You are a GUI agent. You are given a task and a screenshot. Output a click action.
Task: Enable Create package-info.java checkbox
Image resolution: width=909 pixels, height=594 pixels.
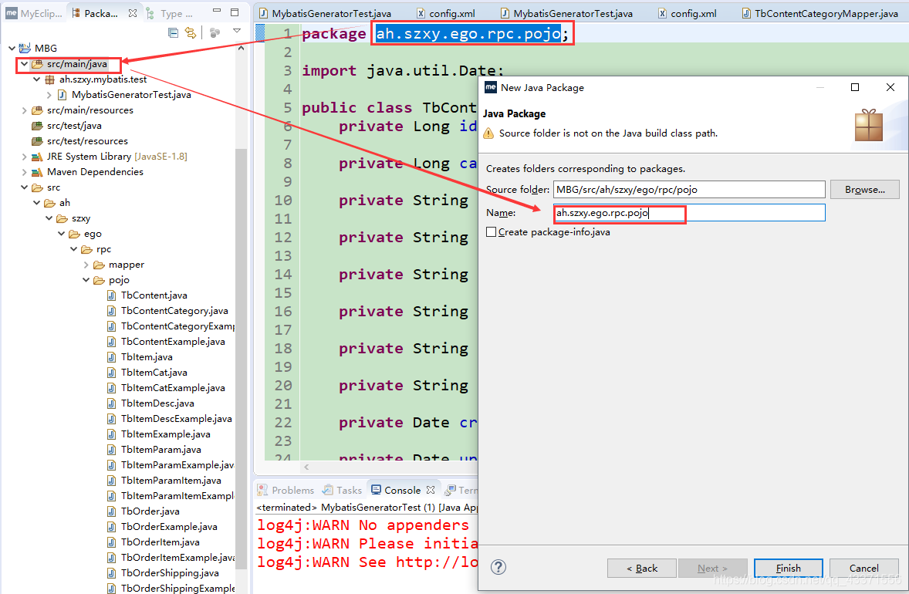[491, 231]
